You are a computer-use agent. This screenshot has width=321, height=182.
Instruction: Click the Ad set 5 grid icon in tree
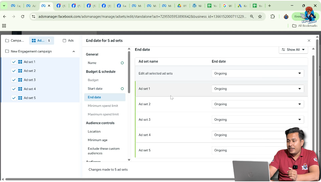(20, 98)
